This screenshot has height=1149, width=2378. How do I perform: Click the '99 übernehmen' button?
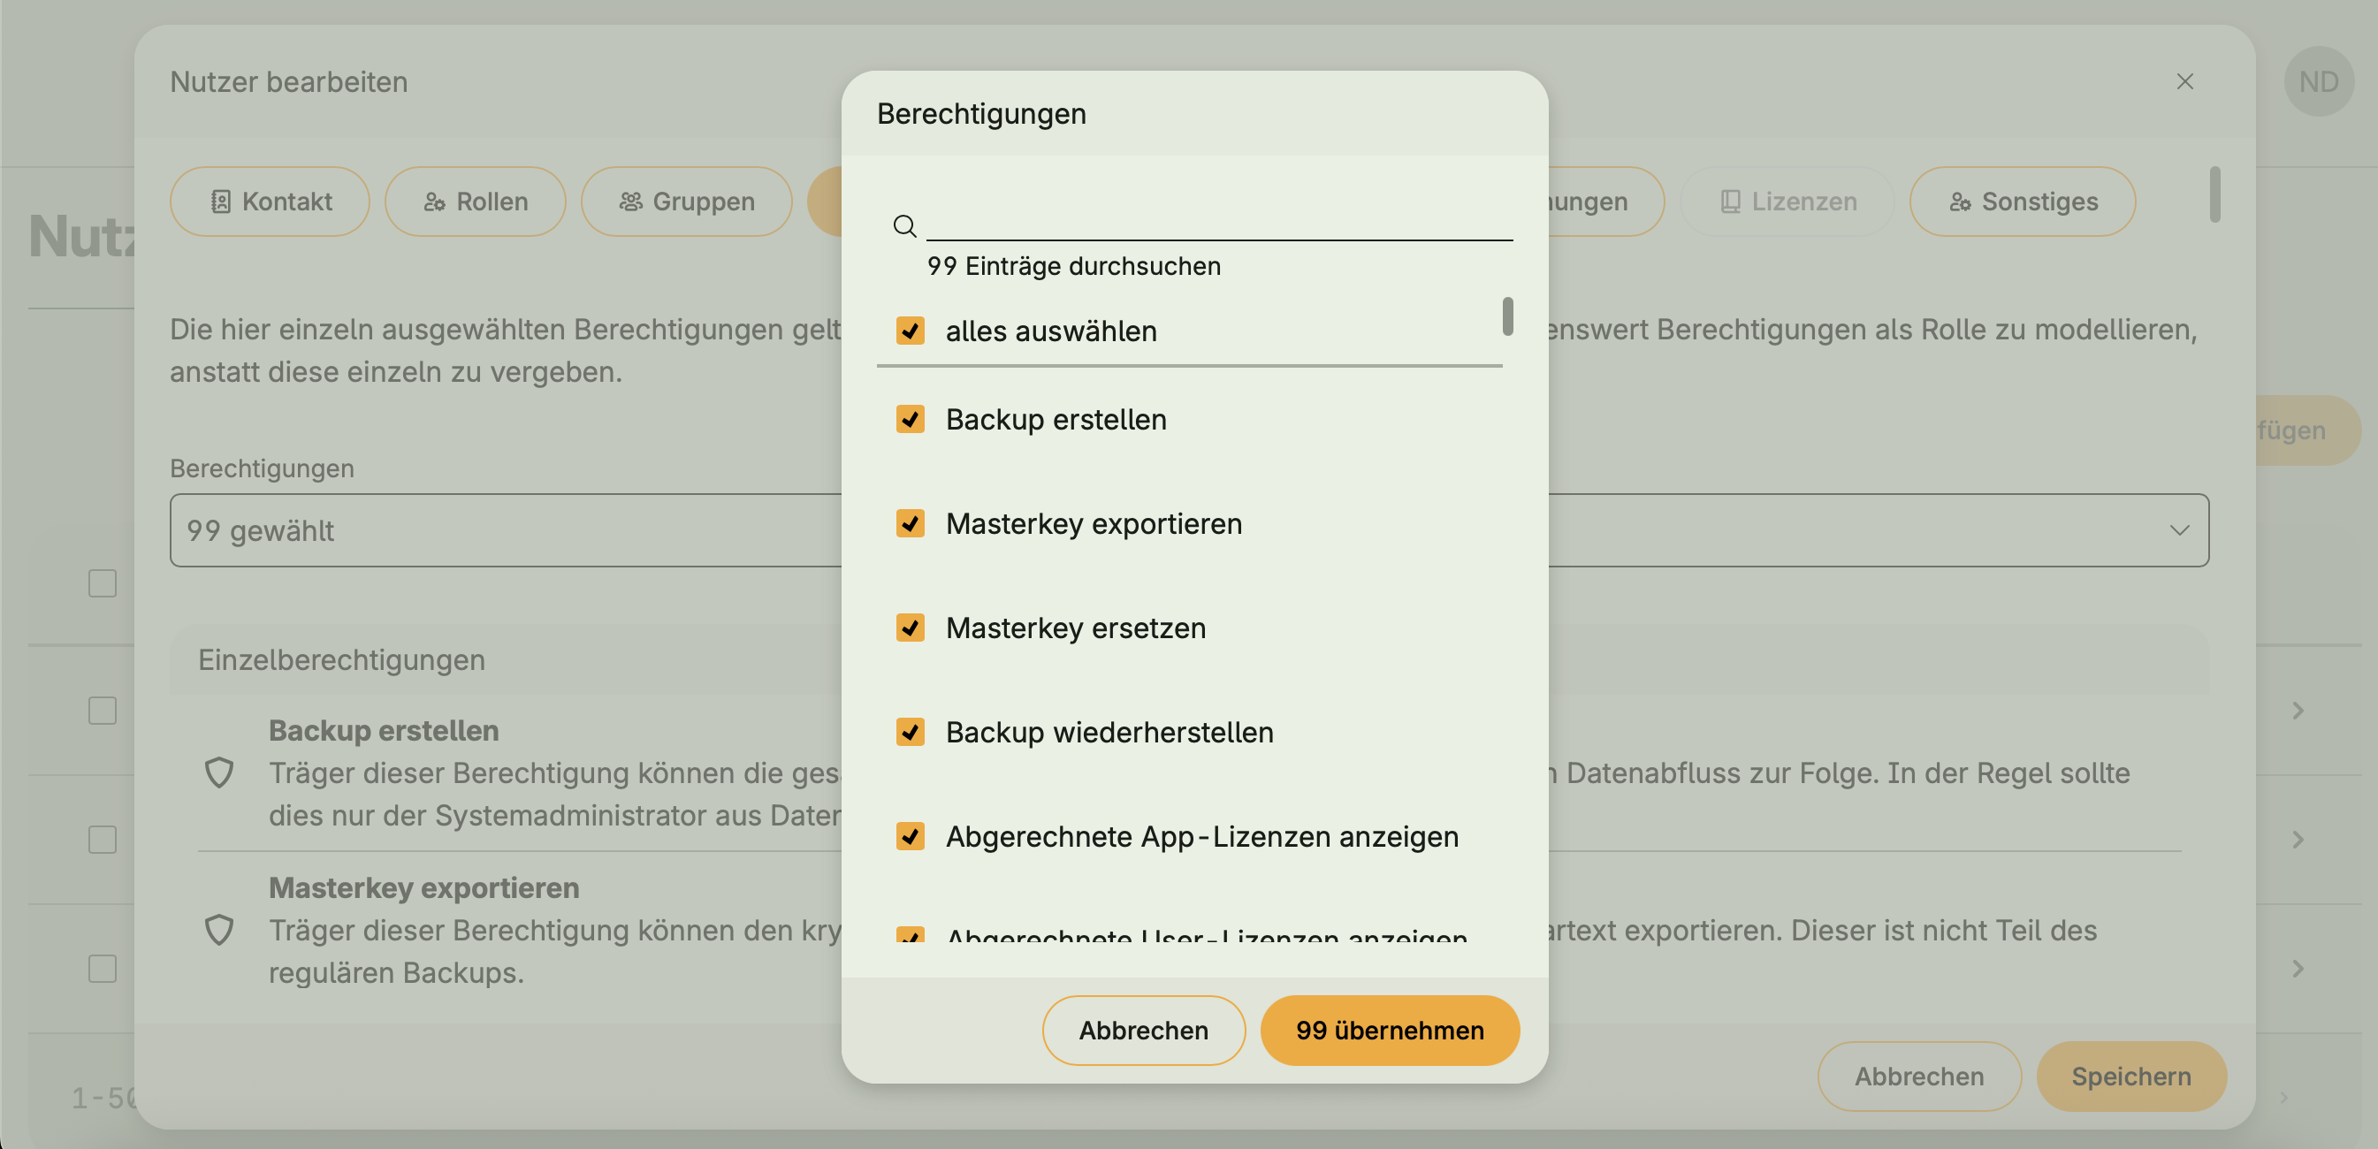(1390, 1030)
